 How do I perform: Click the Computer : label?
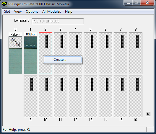click(x=21, y=20)
